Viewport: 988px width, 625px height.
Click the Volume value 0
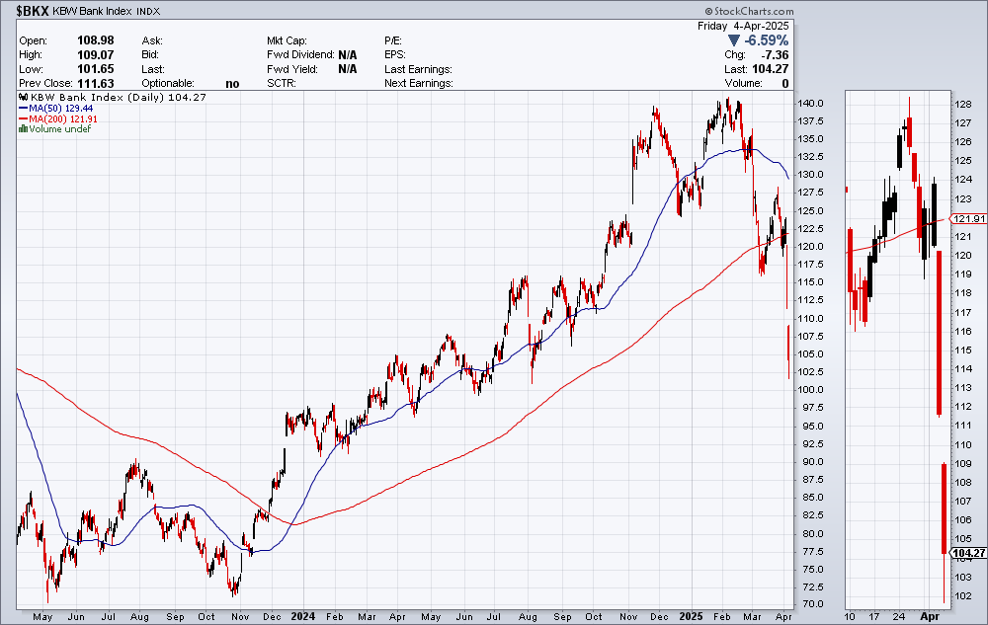pyautogui.click(x=785, y=83)
